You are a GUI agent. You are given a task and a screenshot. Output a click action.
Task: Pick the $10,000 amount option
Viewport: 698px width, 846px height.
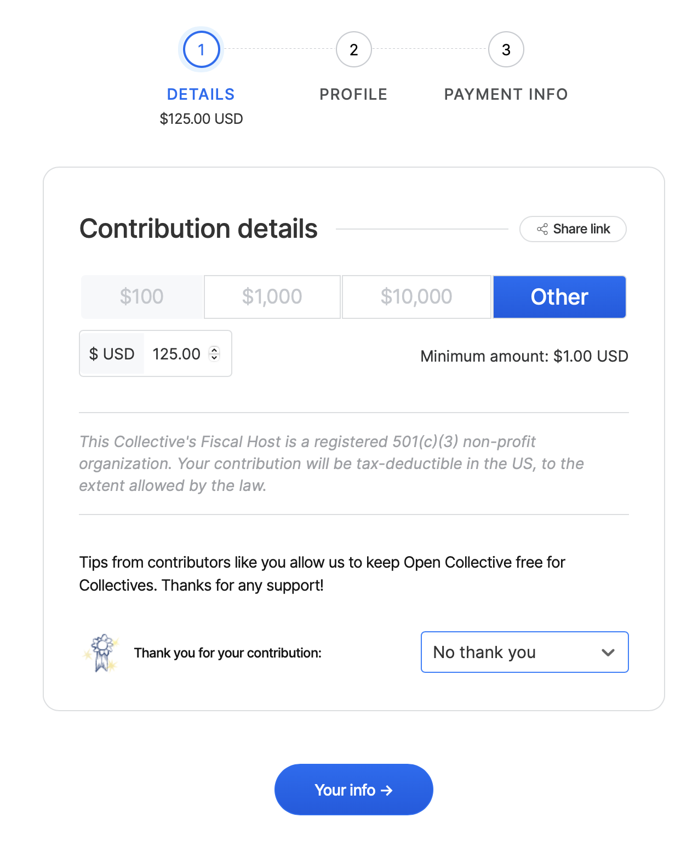416,297
